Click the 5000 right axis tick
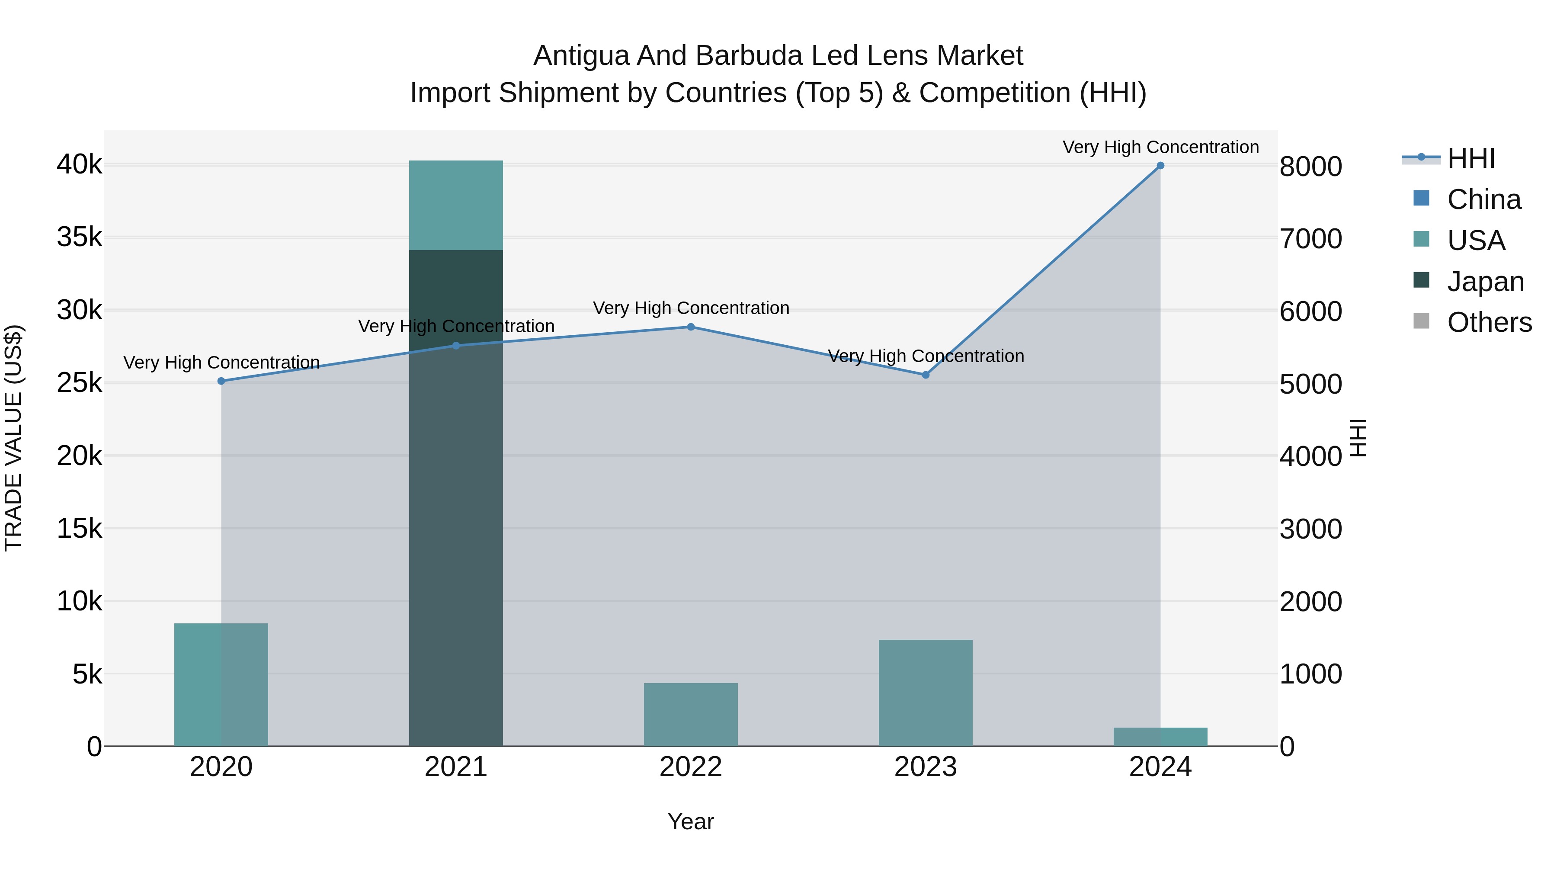Viewport: 1557px width, 876px height. 1311,385
